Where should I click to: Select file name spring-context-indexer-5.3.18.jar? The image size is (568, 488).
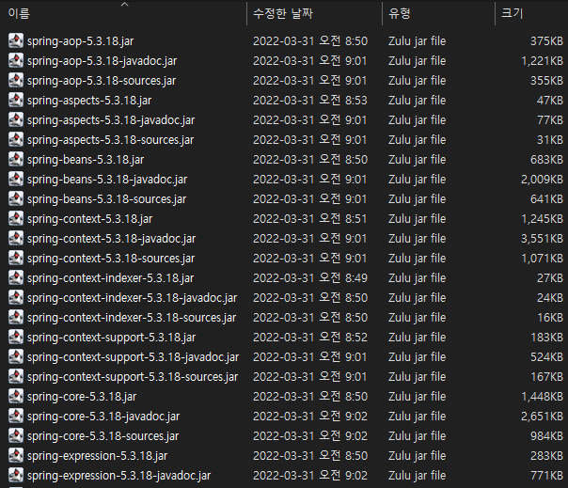(110, 278)
